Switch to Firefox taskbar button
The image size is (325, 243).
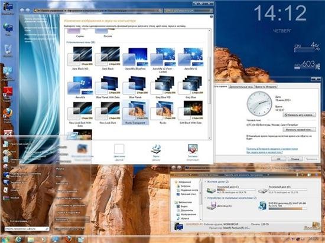click(x=69, y=239)
